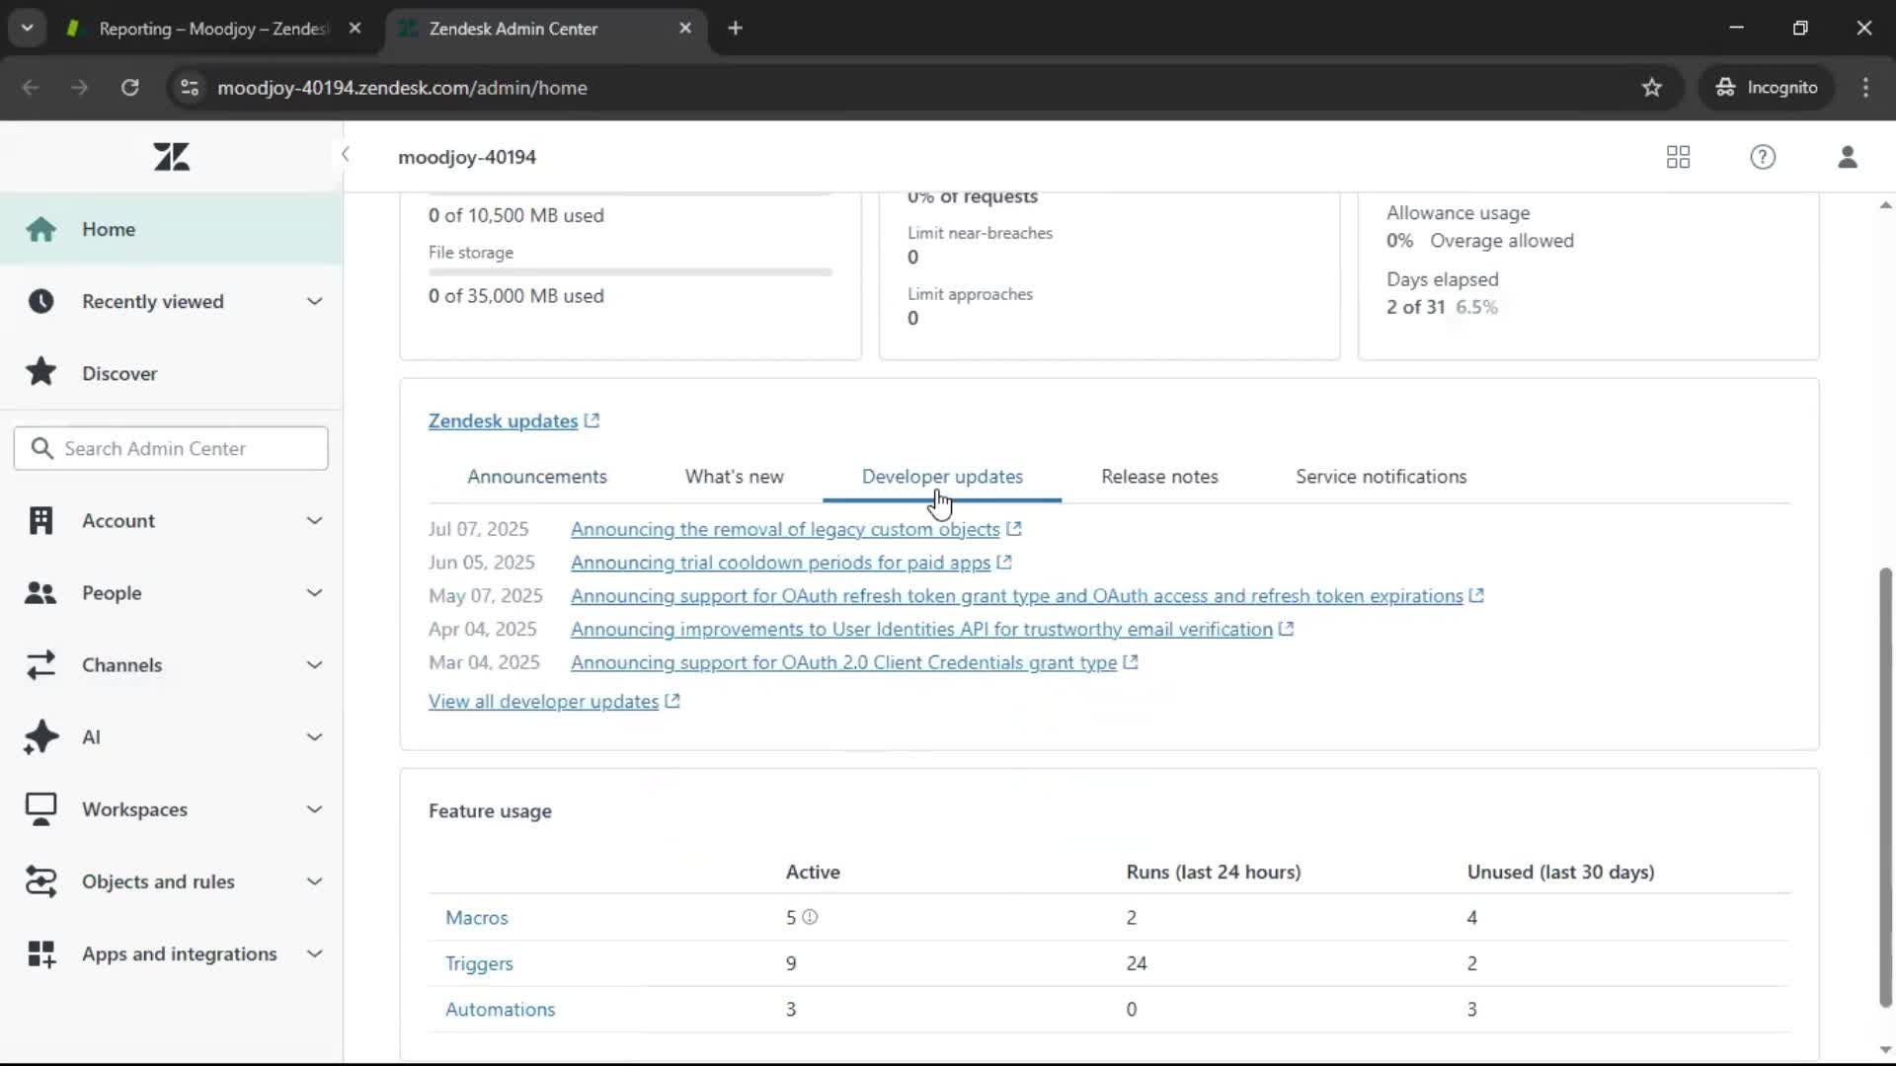Open the Macros feature link
The image size is (1896, 1066).
(x=476, y=918)
